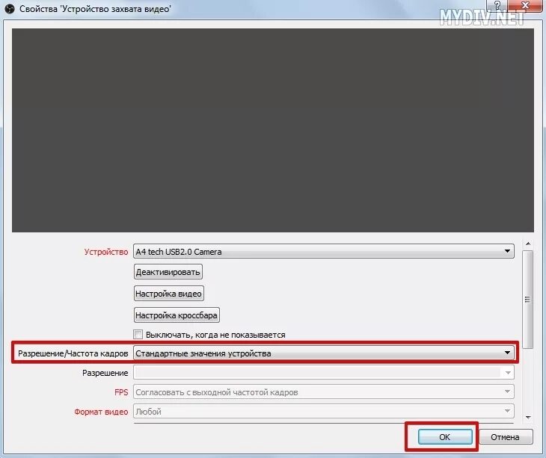Click the dark video preview area
Image resolution: width=546 pixels, height=458 pixels.
coord(273,130)
